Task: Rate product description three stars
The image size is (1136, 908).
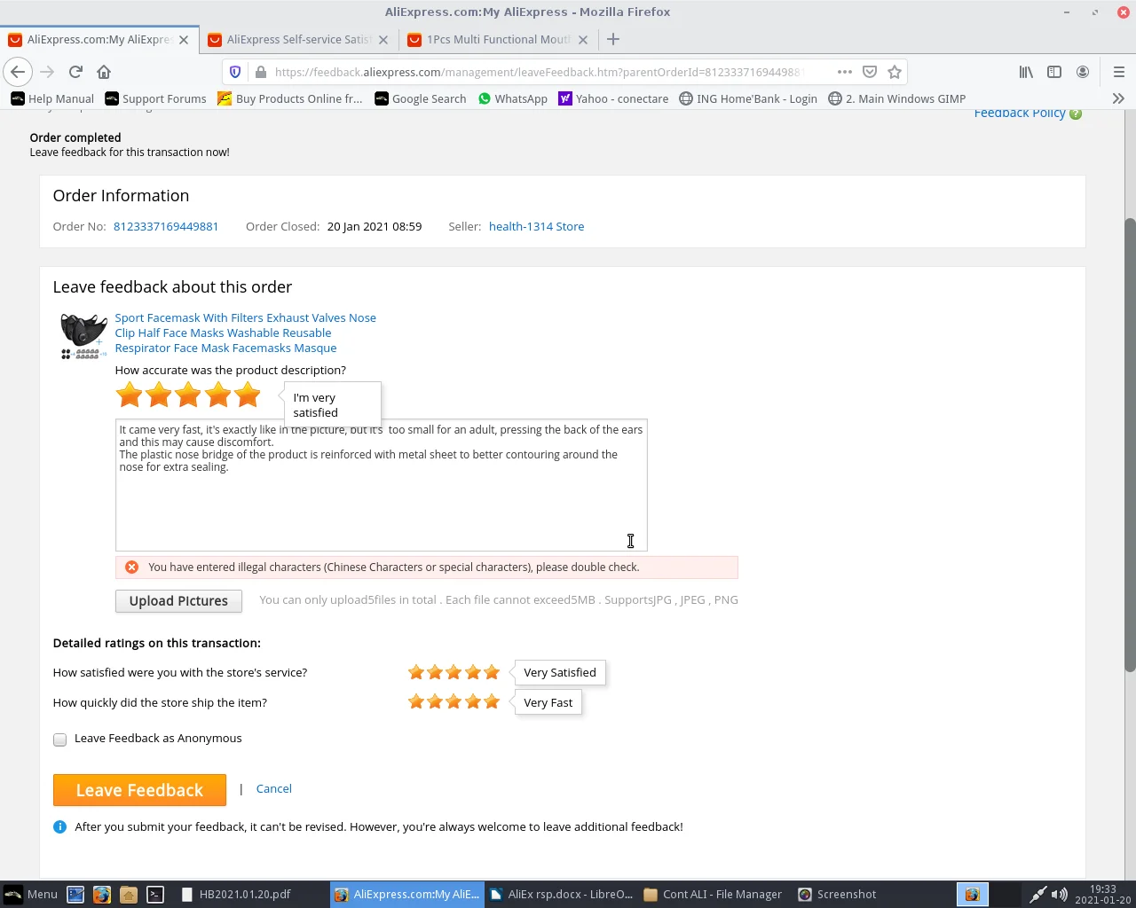Action: 188,395
